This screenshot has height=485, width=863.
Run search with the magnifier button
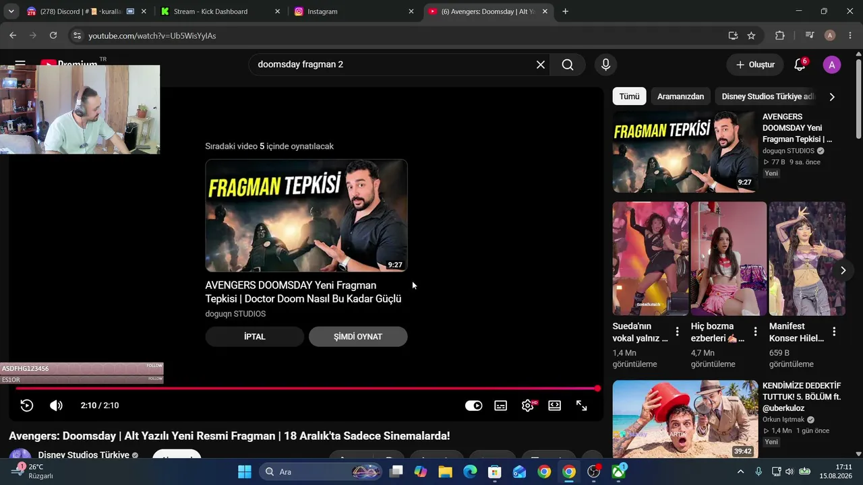pyautogui.click(x=568, y=65)
